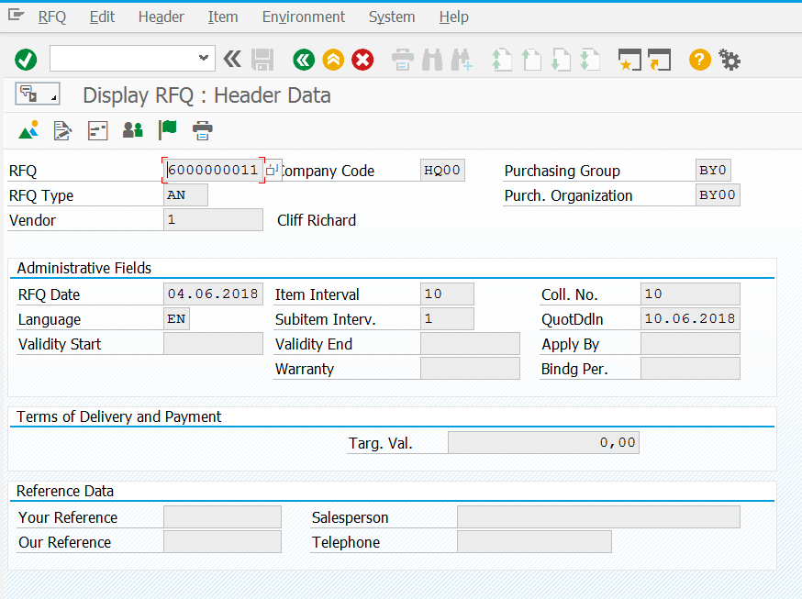This screenshot has width=802, height=599.
Task: Click the document-with-pencil change icon
Action: pos(63,130)
